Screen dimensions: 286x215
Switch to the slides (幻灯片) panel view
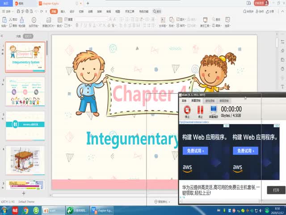coord(28,36)
